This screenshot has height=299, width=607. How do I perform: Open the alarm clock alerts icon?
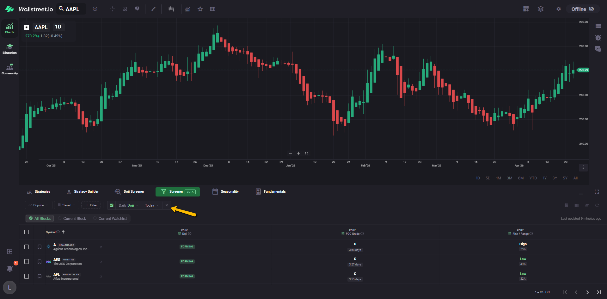(x=598, y=38)
